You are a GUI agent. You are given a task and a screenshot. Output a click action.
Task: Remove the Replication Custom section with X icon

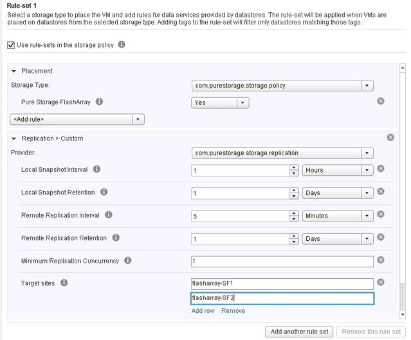pyautogui.click(x=390, y=137)
